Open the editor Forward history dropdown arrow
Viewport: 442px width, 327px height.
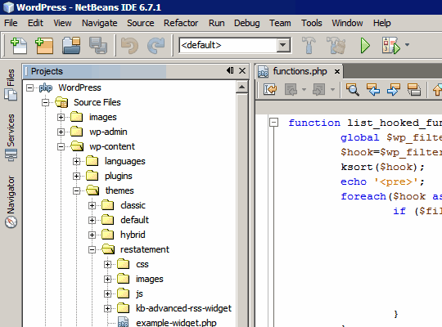click(332, 90)
